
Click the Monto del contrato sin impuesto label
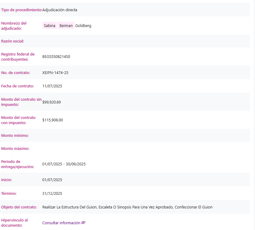pyautogui.click(x=21, y=102)
